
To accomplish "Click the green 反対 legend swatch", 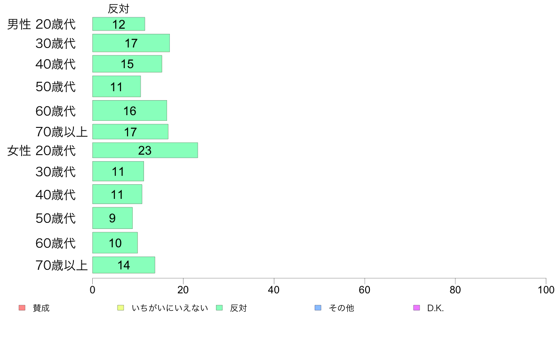I will (x=219, y=307).
